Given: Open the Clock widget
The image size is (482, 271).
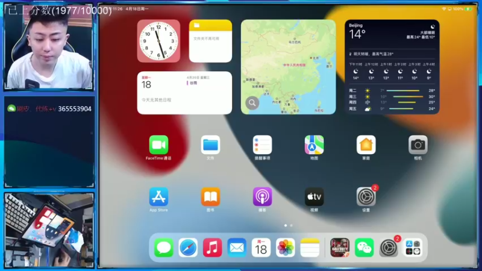Looking at the screenshot, I should click(x=158, y=41).
